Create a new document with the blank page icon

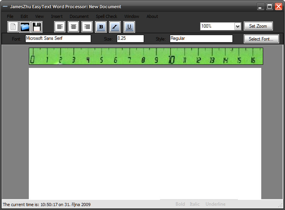click(x=13, y=27)
